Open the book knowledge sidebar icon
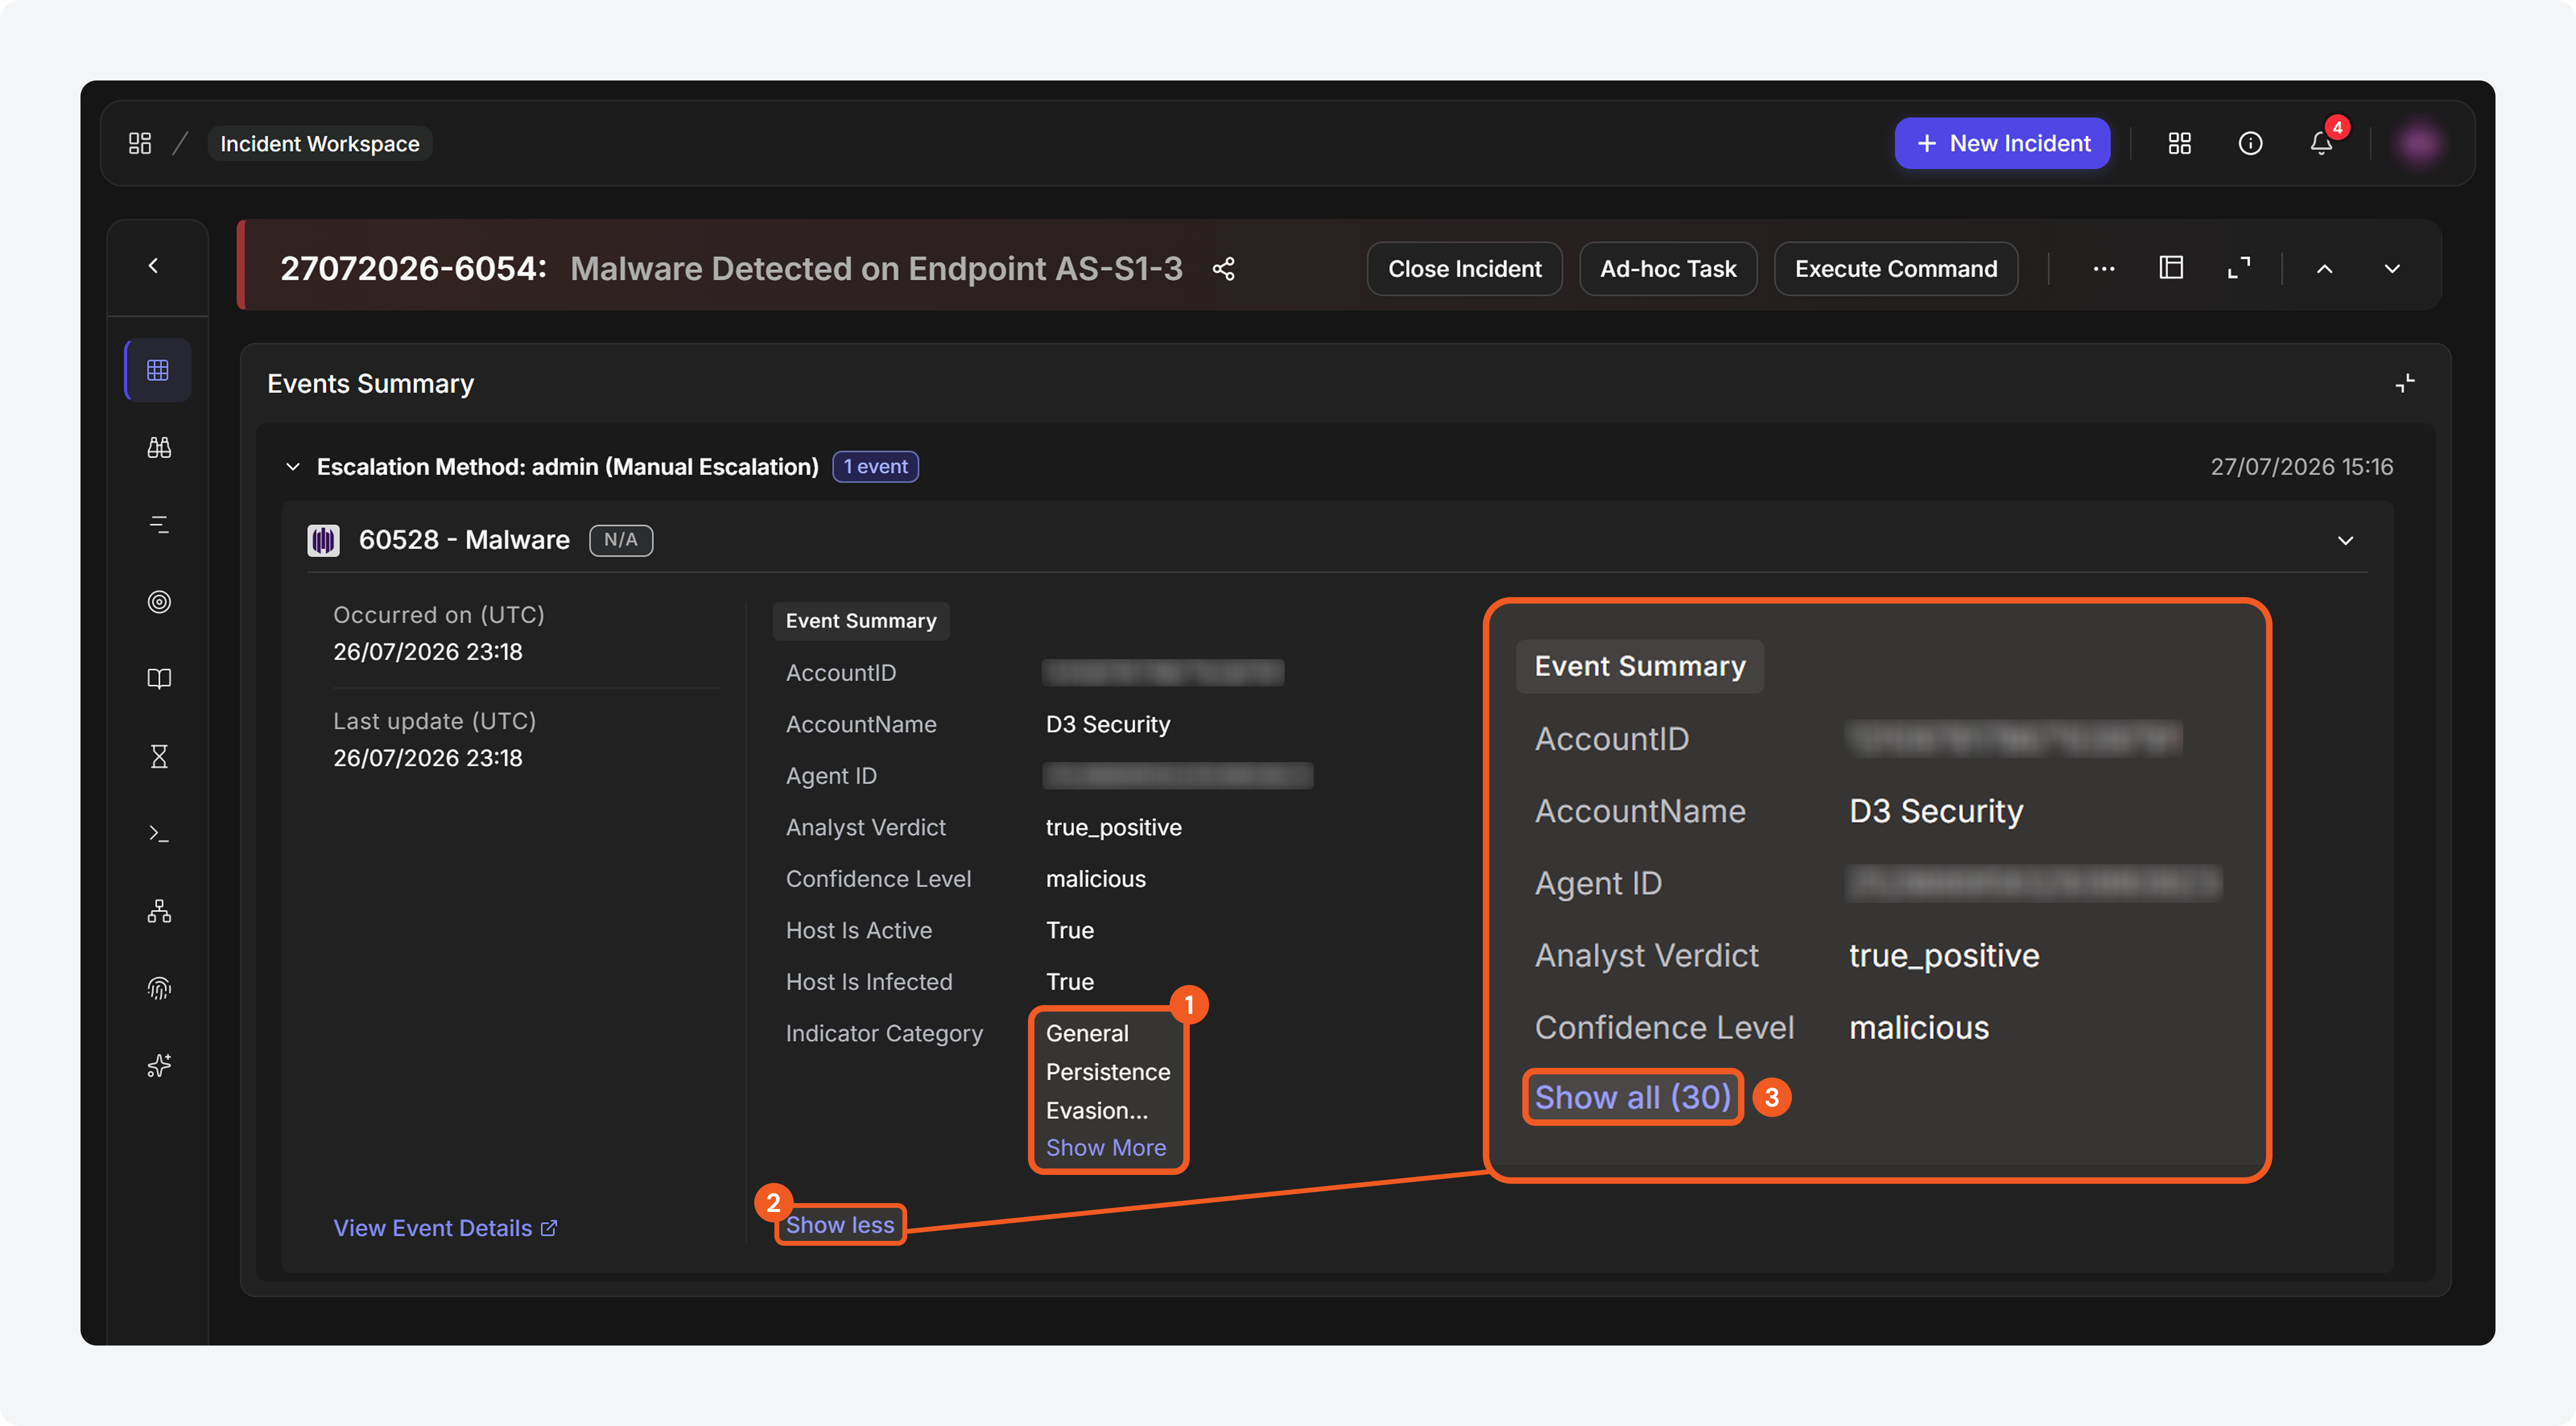2576x1426 pixels. (159, 679)
